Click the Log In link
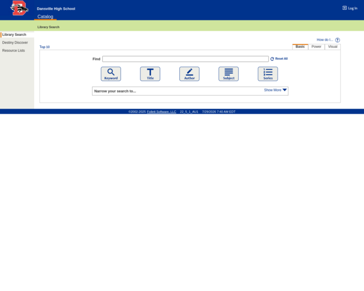The height and width of the screenshot is (291, 364). (350, 8)
